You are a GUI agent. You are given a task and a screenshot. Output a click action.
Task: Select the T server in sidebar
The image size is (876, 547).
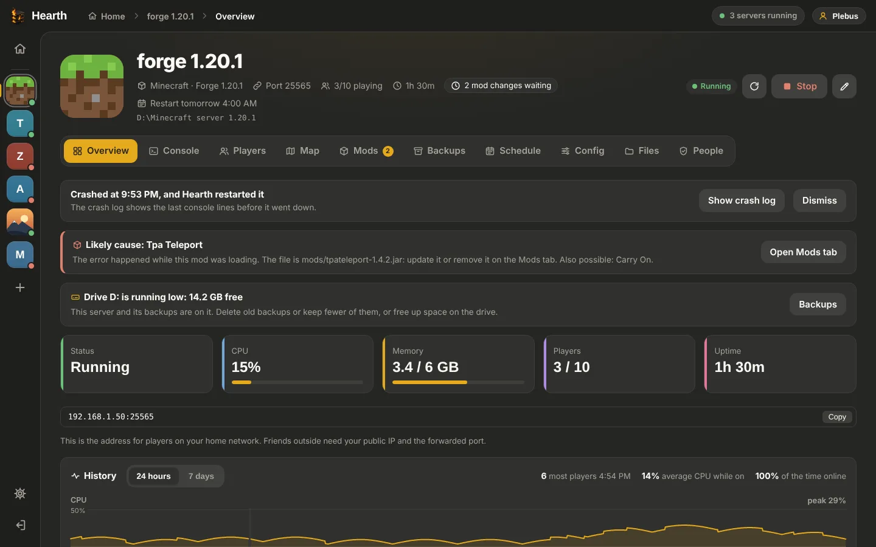20,123
